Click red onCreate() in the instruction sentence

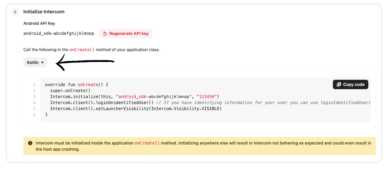(82, 50)
